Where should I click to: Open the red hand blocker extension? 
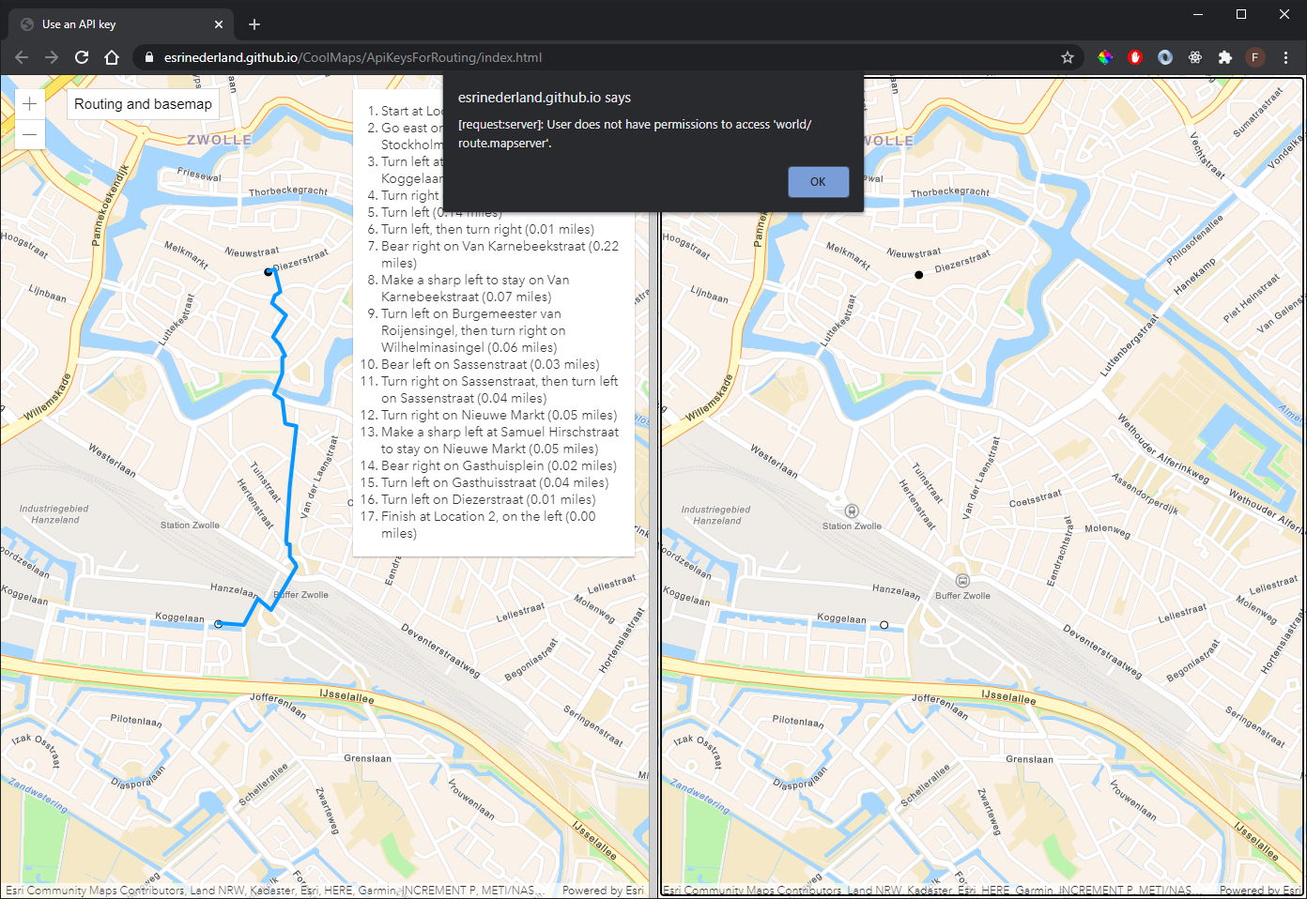(1135, 57)
